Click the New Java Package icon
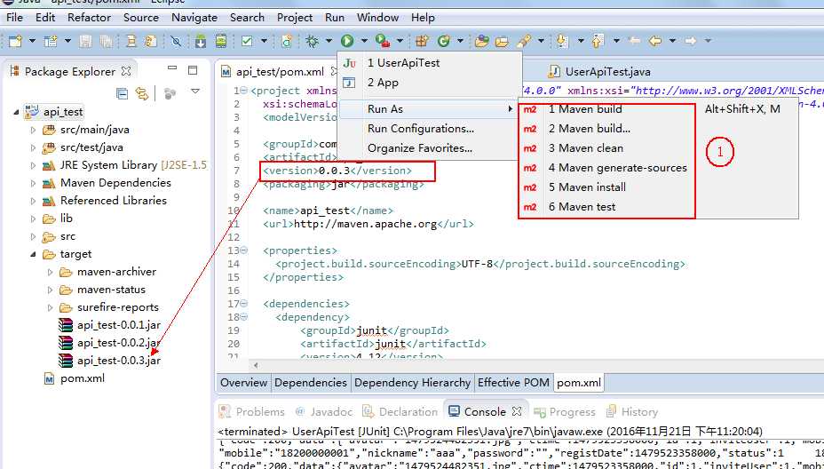 point(422,41)
